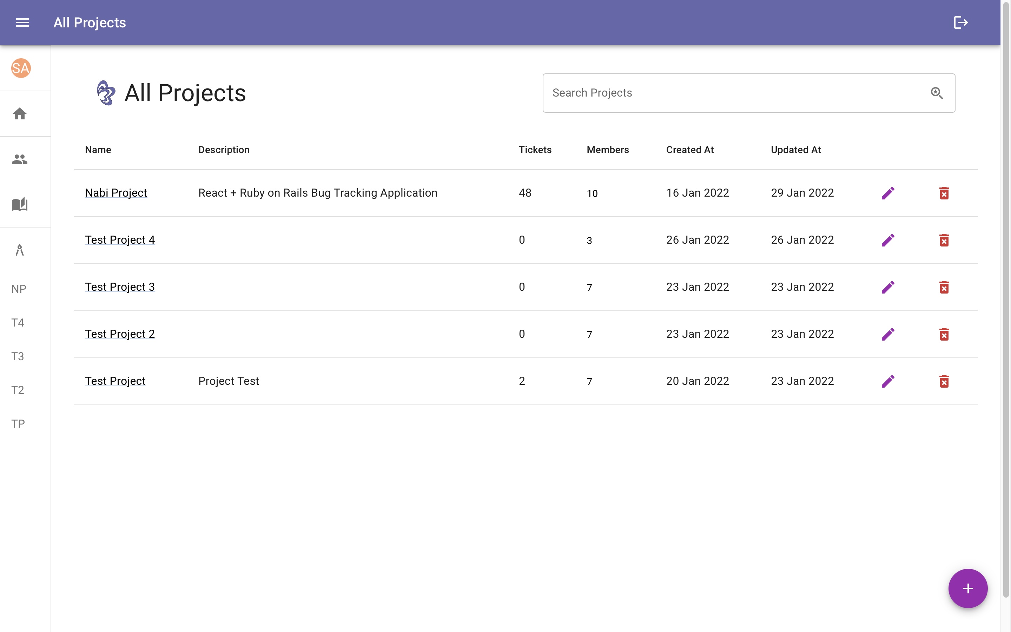Open the Nabi Project link
The width and height of the screenshot is (1011, 632).
pos(116,193)
